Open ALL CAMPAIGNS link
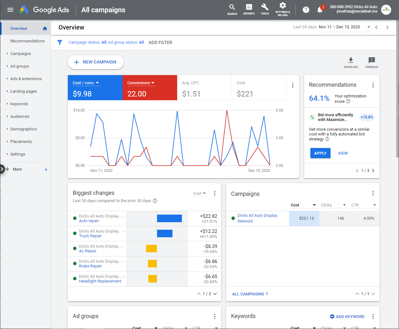Viewport: 399px width, 329px height. (250, 294)
